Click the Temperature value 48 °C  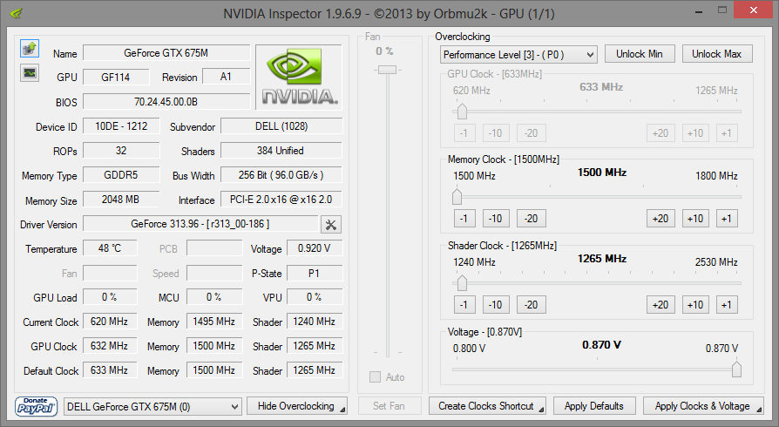(110, 248)
